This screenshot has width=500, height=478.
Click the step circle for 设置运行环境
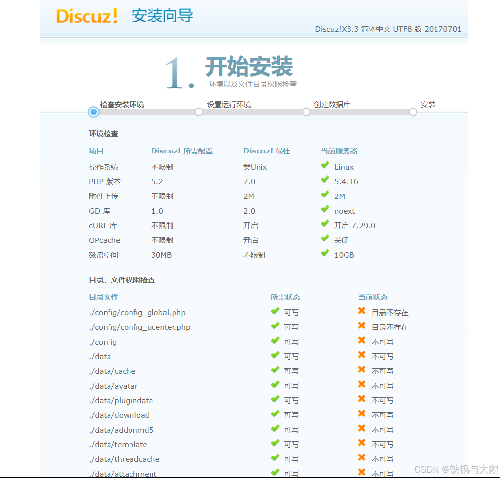tap(199, 112)
